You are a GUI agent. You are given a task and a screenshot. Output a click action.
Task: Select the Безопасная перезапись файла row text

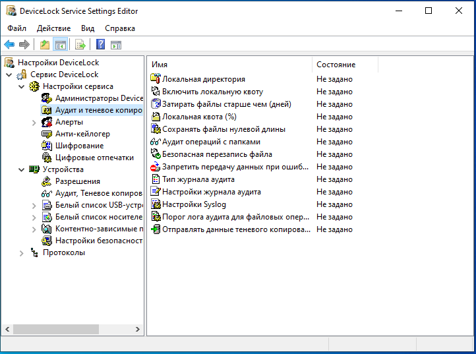(x=217, y=154)
